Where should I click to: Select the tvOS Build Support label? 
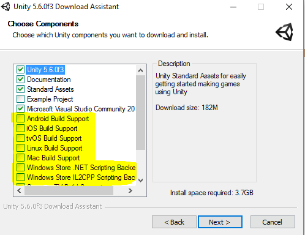point(54,138)
